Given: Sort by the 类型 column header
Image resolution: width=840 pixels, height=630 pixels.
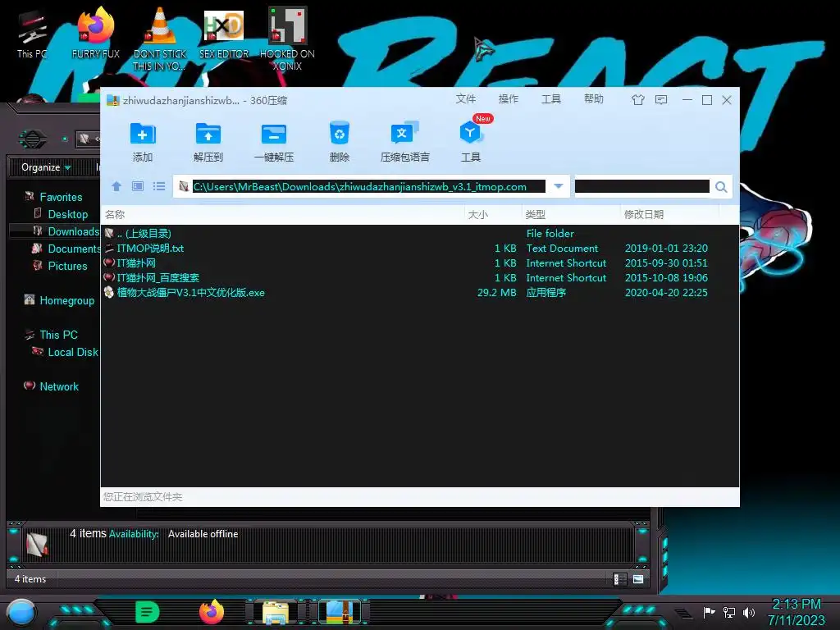Looking at the screenshot, I should (x=571, y=215).
